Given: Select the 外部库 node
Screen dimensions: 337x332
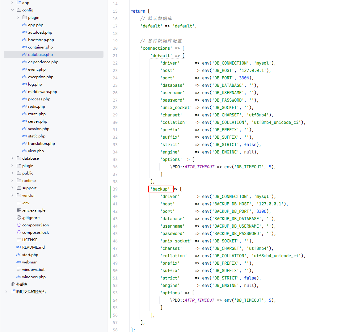Looking at the screenshot, I should [x=22, y=284].
